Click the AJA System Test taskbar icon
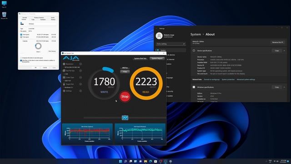Viewport: 291px width, 164px height. click(x=166, y=161)
